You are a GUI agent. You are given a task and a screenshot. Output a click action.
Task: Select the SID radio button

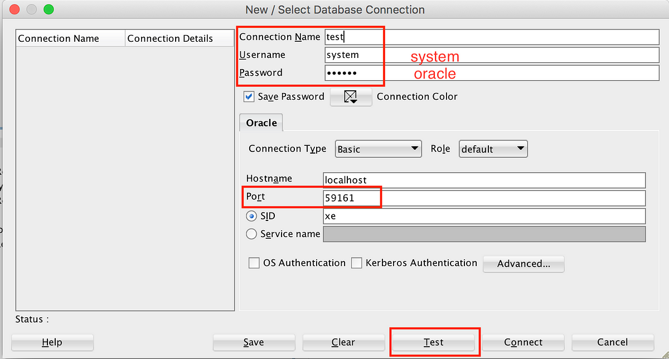pos(251,216)
